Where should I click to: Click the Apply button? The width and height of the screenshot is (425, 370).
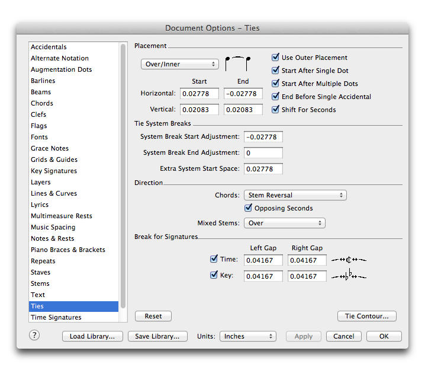304,336
